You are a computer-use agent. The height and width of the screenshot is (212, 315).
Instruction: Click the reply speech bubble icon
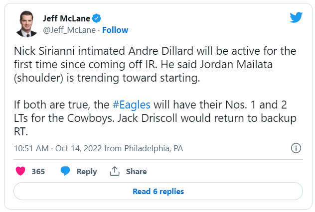(65, 171)
